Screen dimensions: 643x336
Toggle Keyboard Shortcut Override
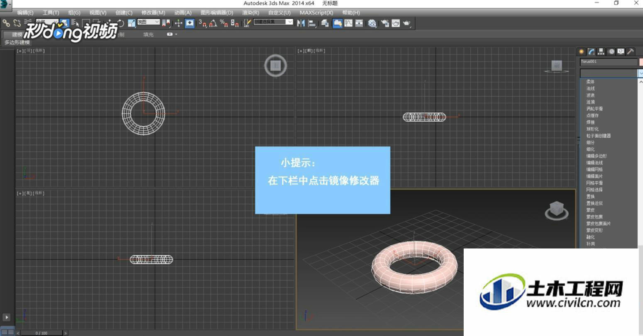[x=190, y=23]
